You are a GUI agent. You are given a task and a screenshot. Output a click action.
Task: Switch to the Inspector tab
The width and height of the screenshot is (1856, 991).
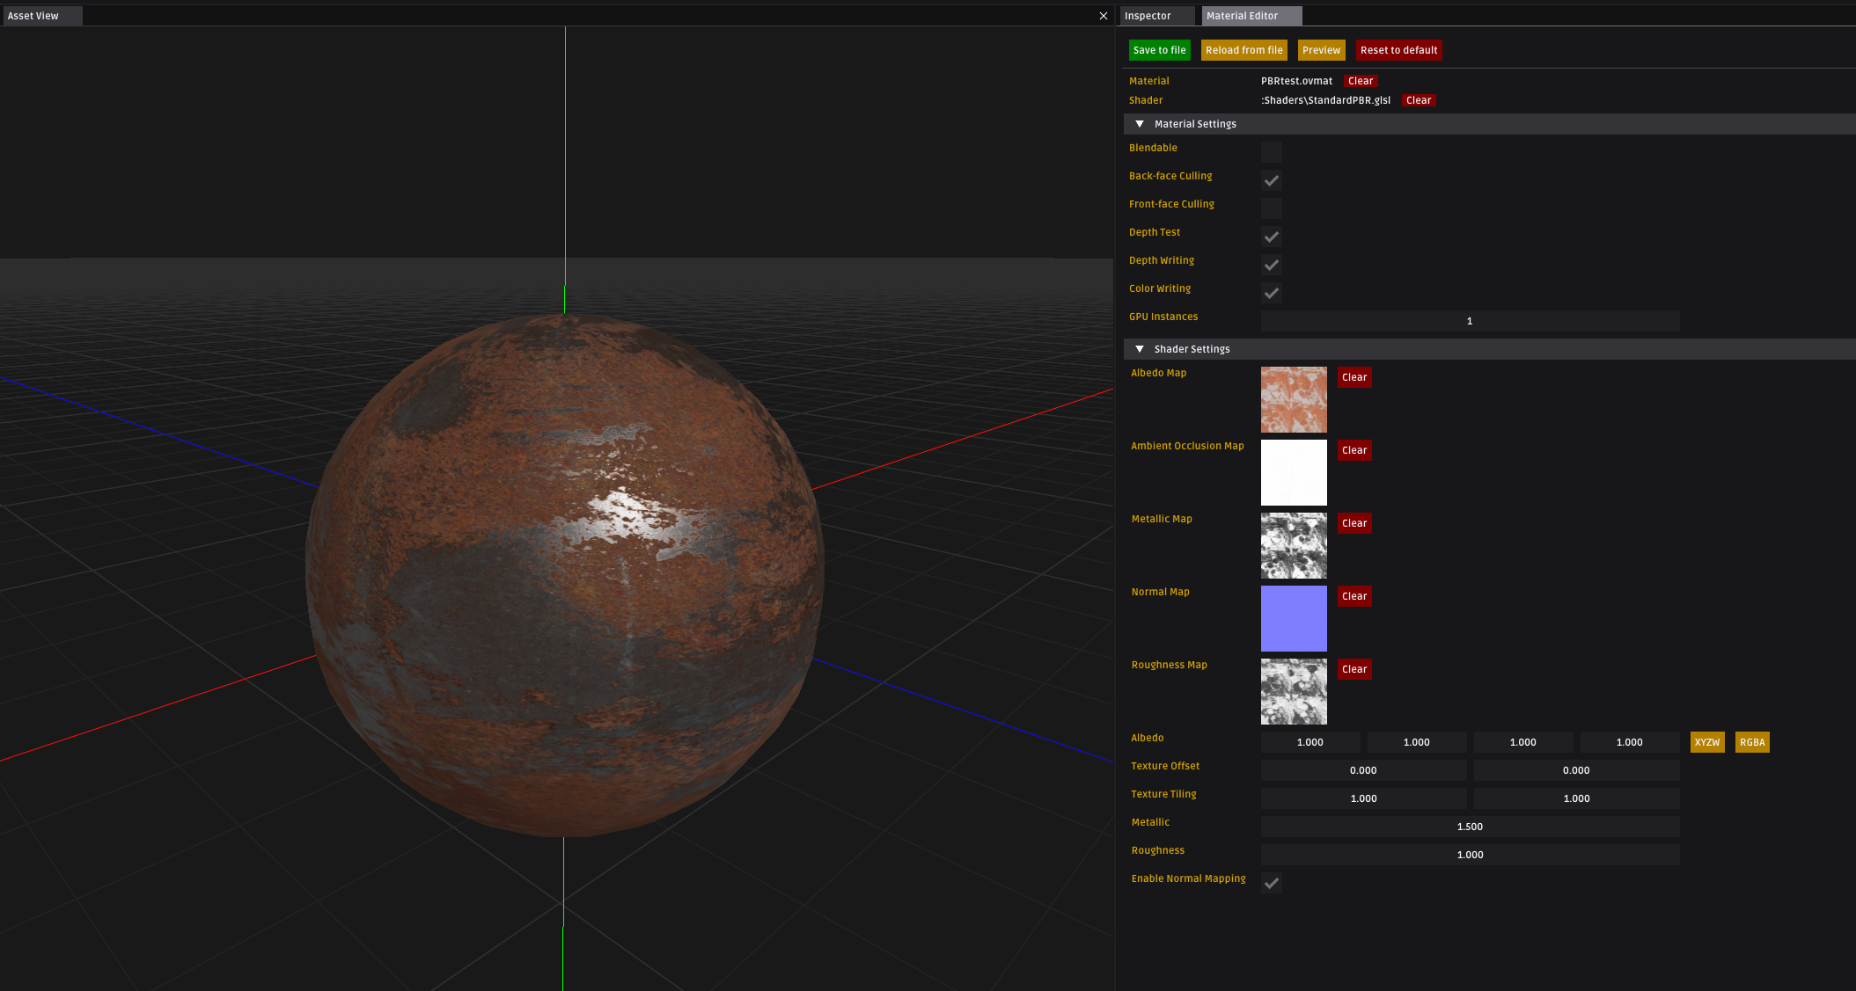[1151, 15]
